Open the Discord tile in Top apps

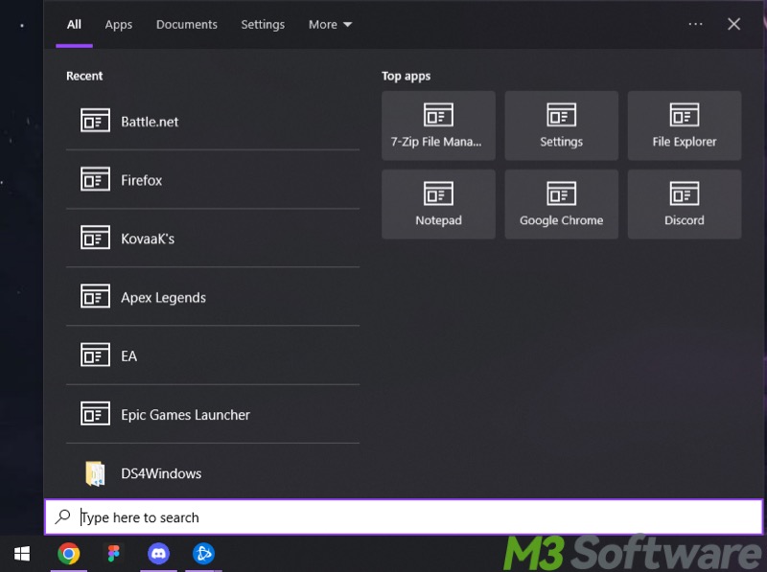point(685,204)
